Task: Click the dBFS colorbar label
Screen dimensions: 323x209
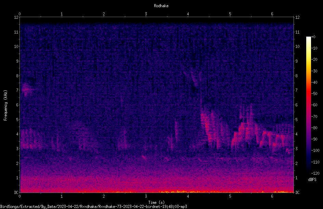Action: point(312,180)
